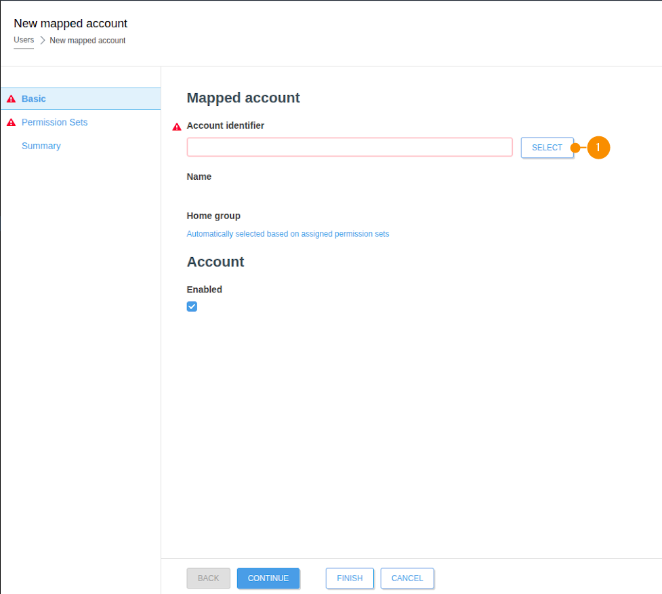The height and width of the screenshot is (594, 662).
Task: Click the warning icon beside Permission Sets
Action: click(11, 123)
